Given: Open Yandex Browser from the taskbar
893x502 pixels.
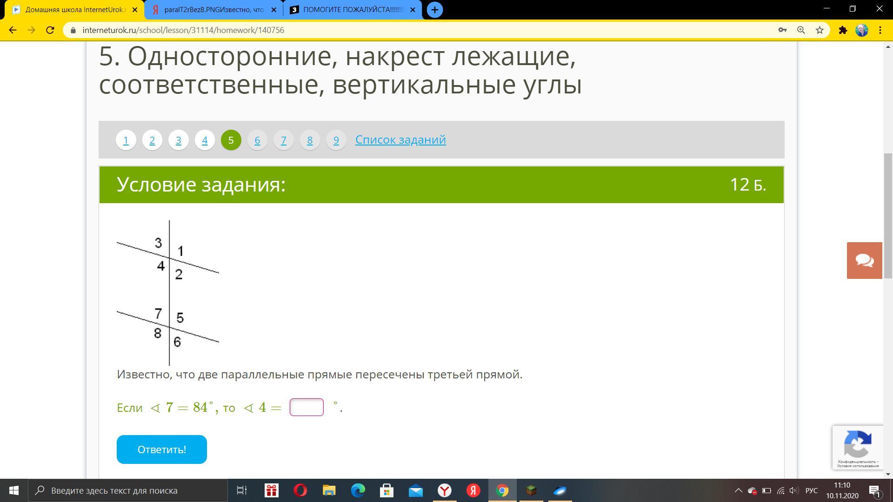Looking at the screenshot, I should [445, 490].
